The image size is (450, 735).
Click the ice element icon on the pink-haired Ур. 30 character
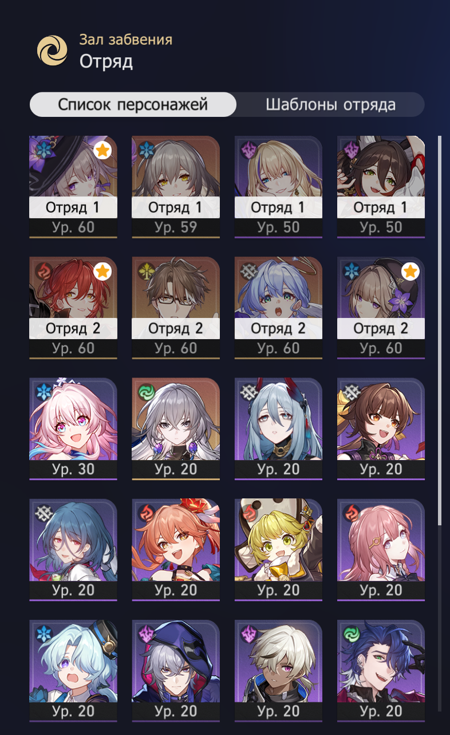click(44, 392)
